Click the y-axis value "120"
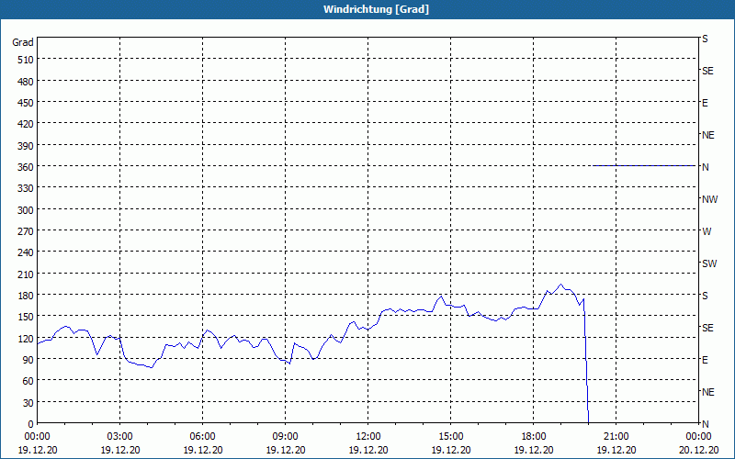 (26, 339)
